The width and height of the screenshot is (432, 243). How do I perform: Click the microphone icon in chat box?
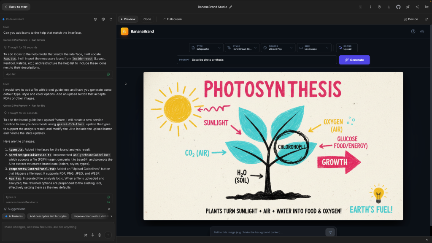(x=92, y=235)
